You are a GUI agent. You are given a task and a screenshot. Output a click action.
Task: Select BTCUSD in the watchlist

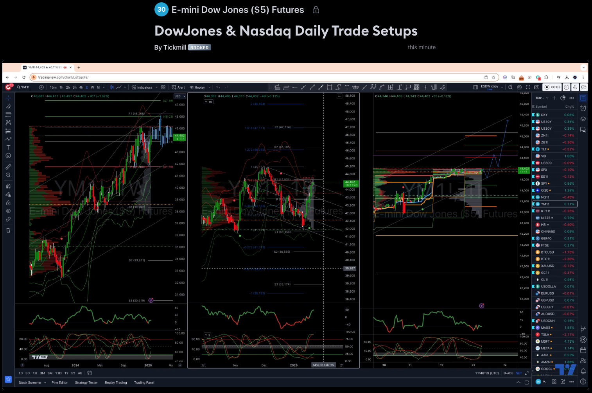point(555,252)
